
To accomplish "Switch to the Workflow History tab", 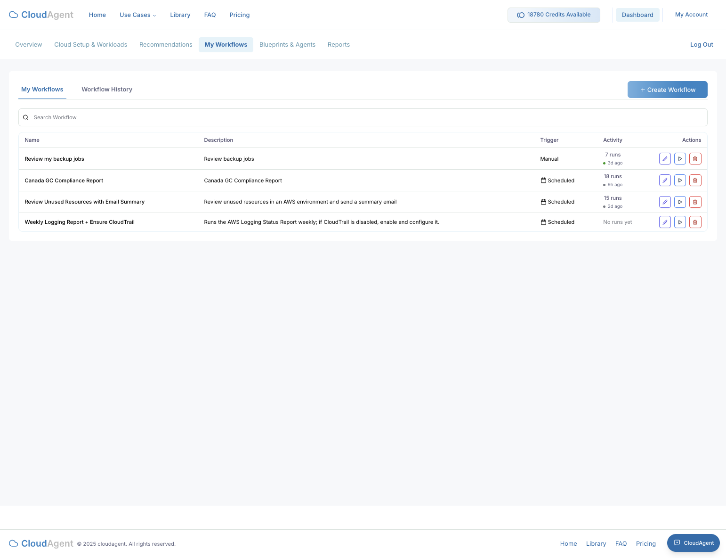I will click(x=106, y=89).
